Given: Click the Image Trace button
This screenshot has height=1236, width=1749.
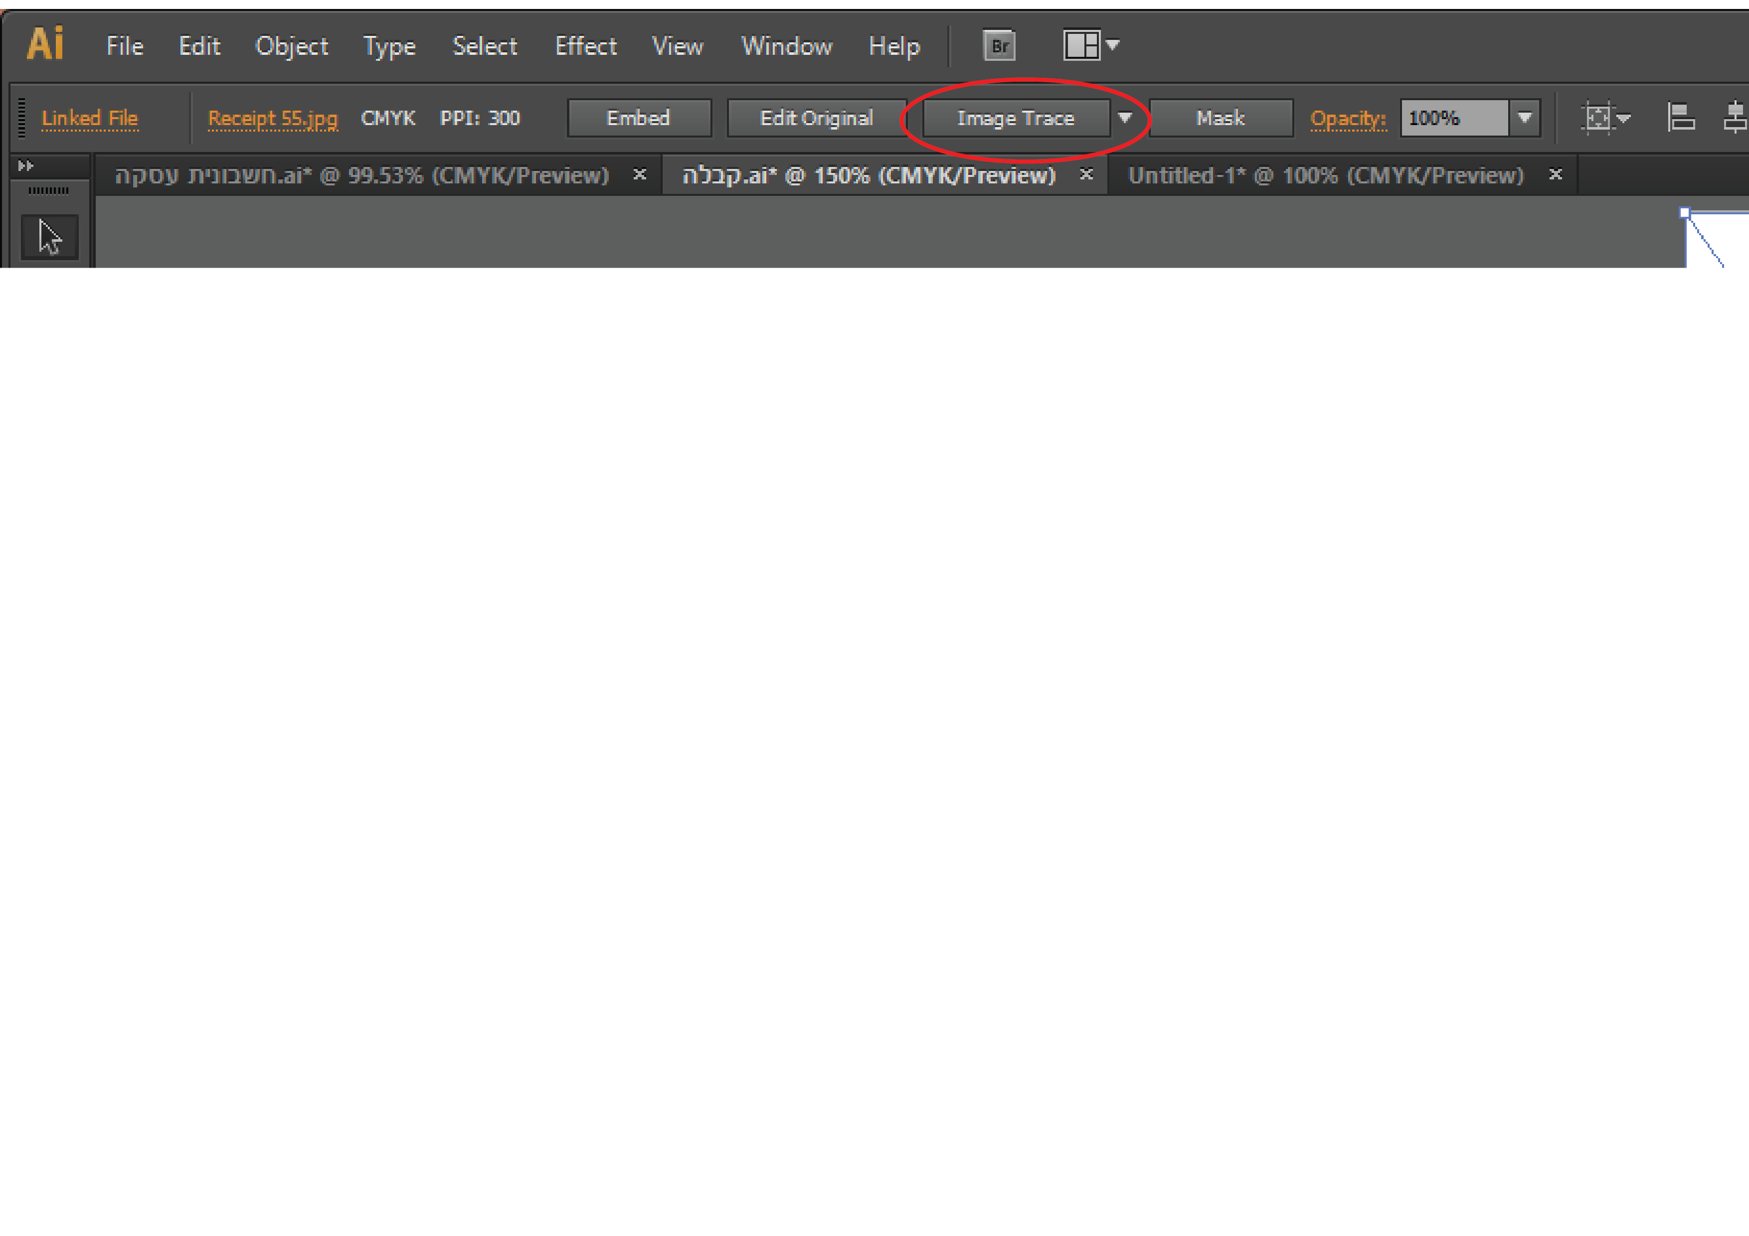Looking at the screenshot, I should pos(1016,118).
